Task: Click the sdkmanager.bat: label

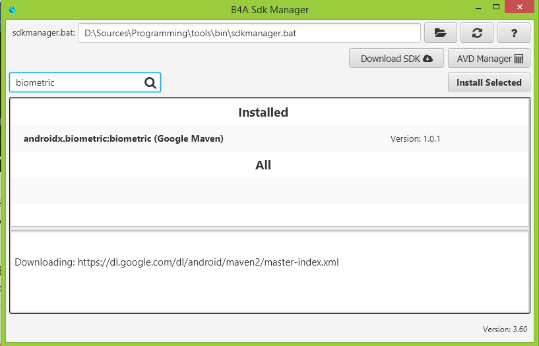Action: [44, 32]
